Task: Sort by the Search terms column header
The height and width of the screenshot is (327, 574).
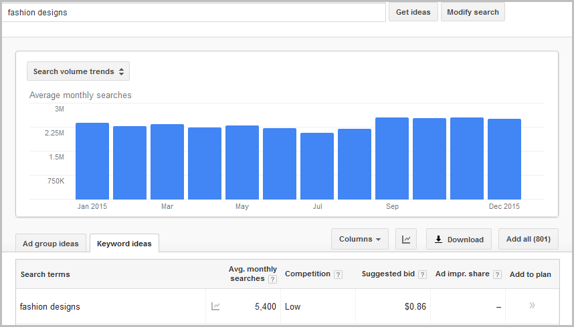Action: coord(45,274)
